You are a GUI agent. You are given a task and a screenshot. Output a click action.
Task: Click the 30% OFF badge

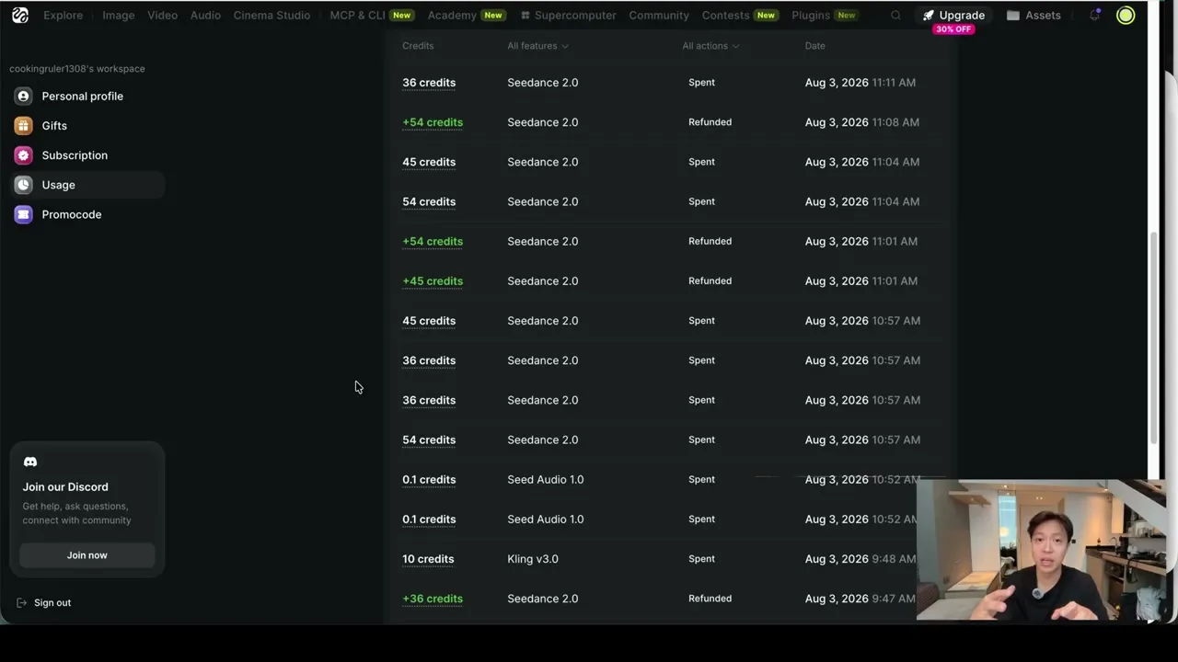click(x=953, y=29)
